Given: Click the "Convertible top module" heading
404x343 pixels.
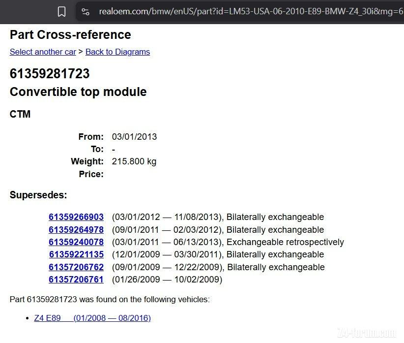Looking at the screenshot, I should pos(78,92).
